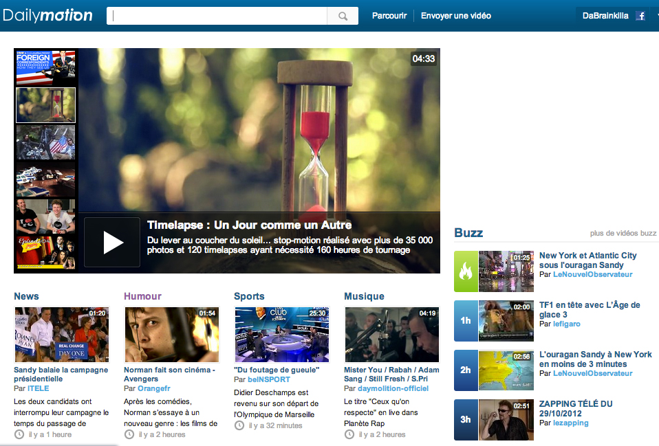This screenshot has height=446, width=659.
Task: Open the L'Âge de glace 3 buzz thumbnail
Action: (506, 321)
